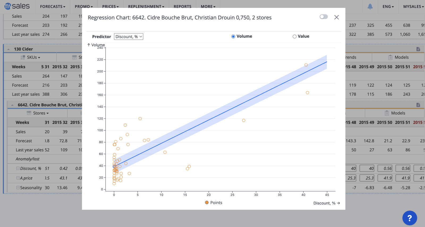Select the Value radio button

[x=294, y=36]
